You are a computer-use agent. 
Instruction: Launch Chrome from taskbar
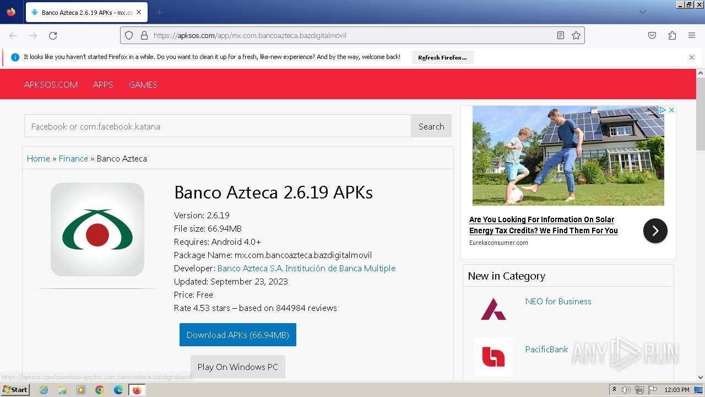point(100,390)
